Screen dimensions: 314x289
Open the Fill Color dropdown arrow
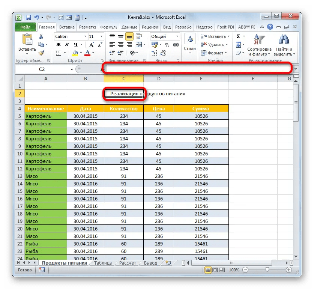click(x=81, y=53)
